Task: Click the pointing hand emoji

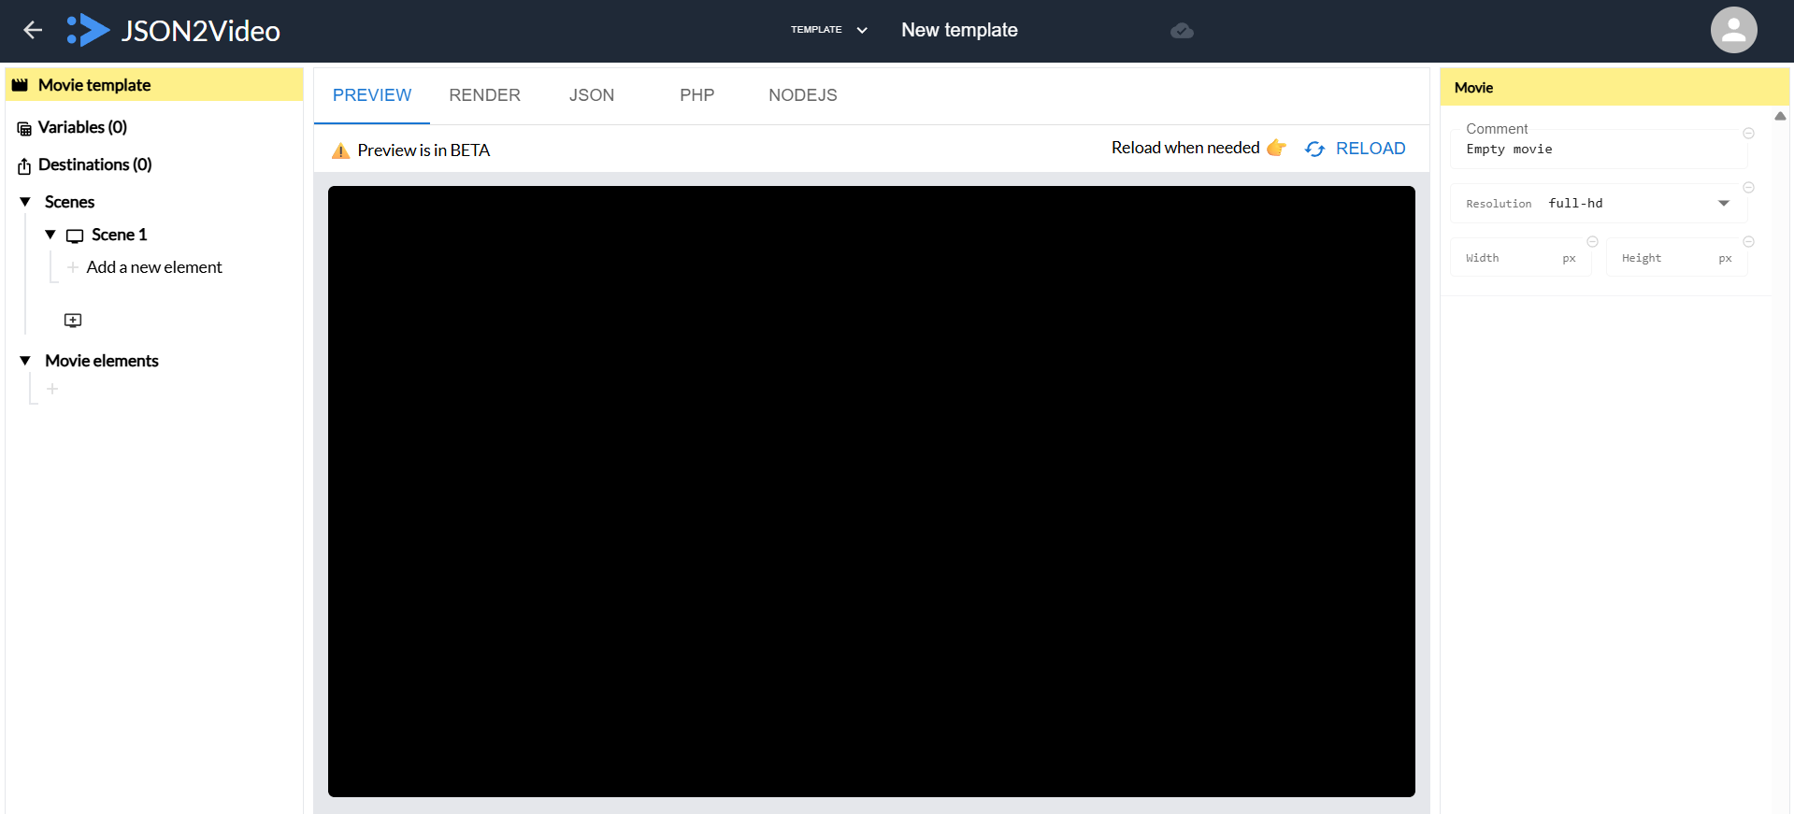Action: pyautogui.click(x=1276, y=148)
